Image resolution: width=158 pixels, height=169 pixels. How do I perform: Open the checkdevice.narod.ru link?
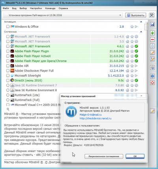click(96, 118)
